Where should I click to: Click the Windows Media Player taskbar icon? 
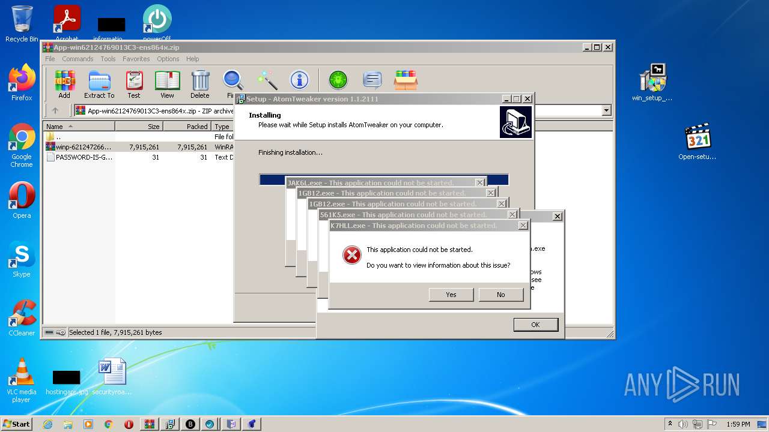pos(88,424)
